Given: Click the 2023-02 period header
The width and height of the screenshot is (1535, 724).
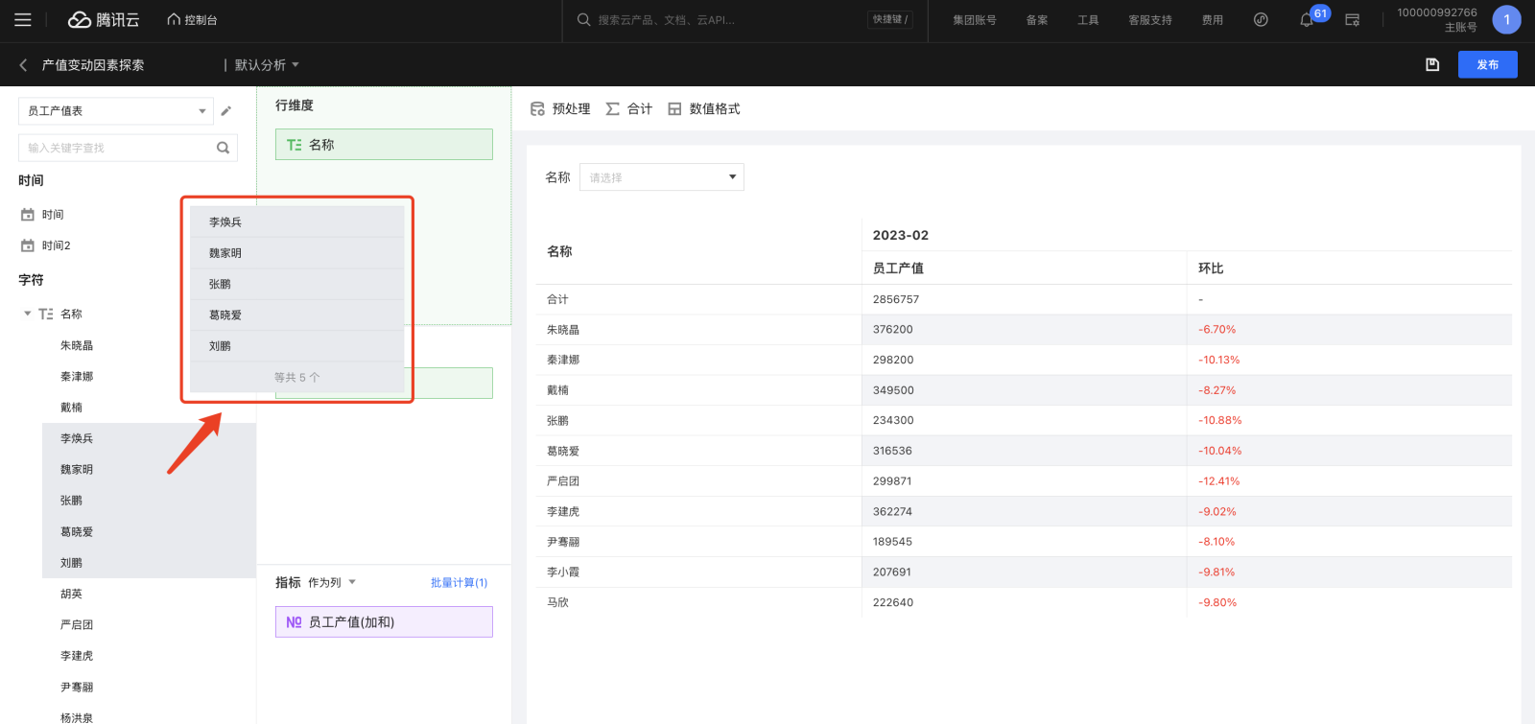Looking at the screenshot, I should click(901, 235).
